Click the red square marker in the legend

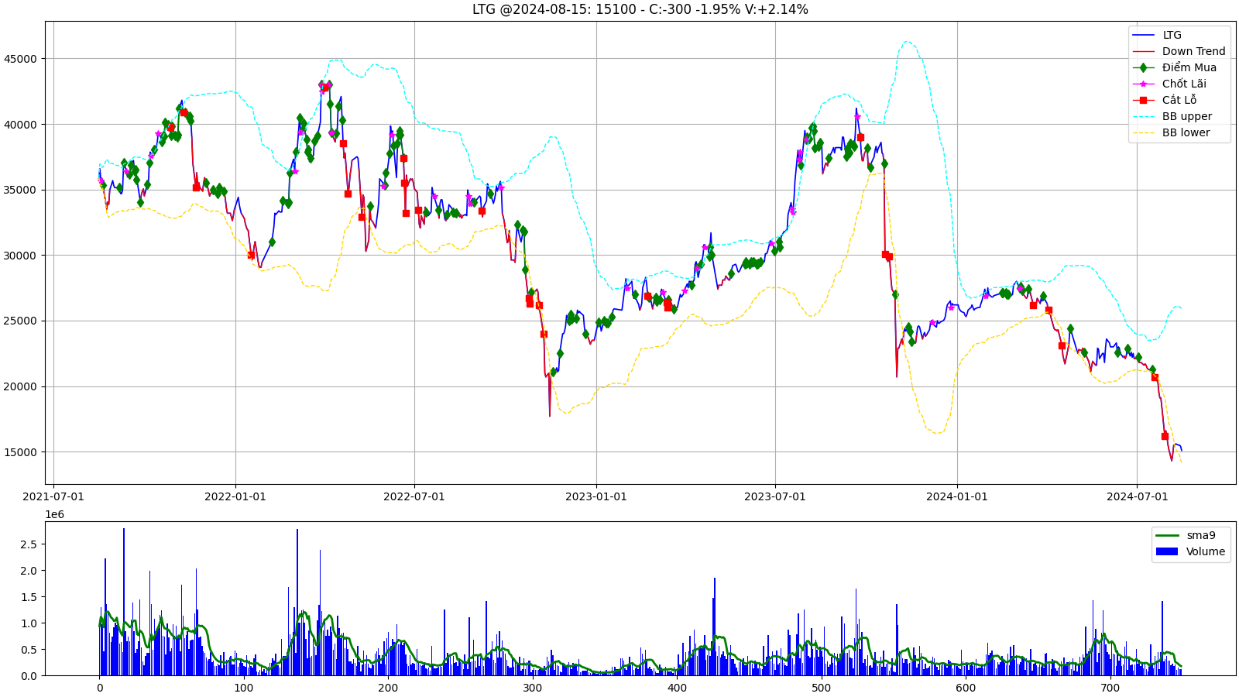pyautogui.click(x=1143, y=100)
